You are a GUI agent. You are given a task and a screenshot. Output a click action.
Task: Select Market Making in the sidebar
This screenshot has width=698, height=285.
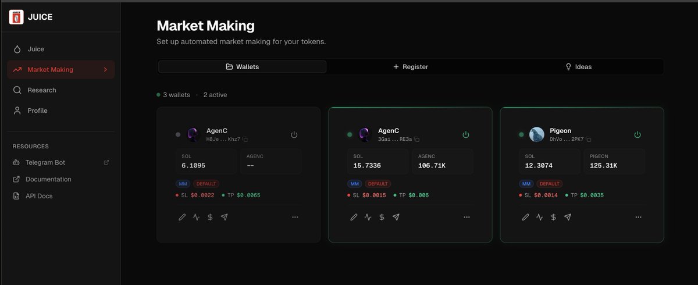(x=60, y=70)
